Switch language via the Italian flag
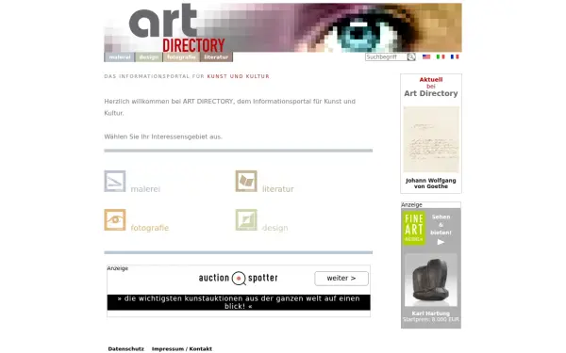 pyautogui.click(x=441, y=56)
